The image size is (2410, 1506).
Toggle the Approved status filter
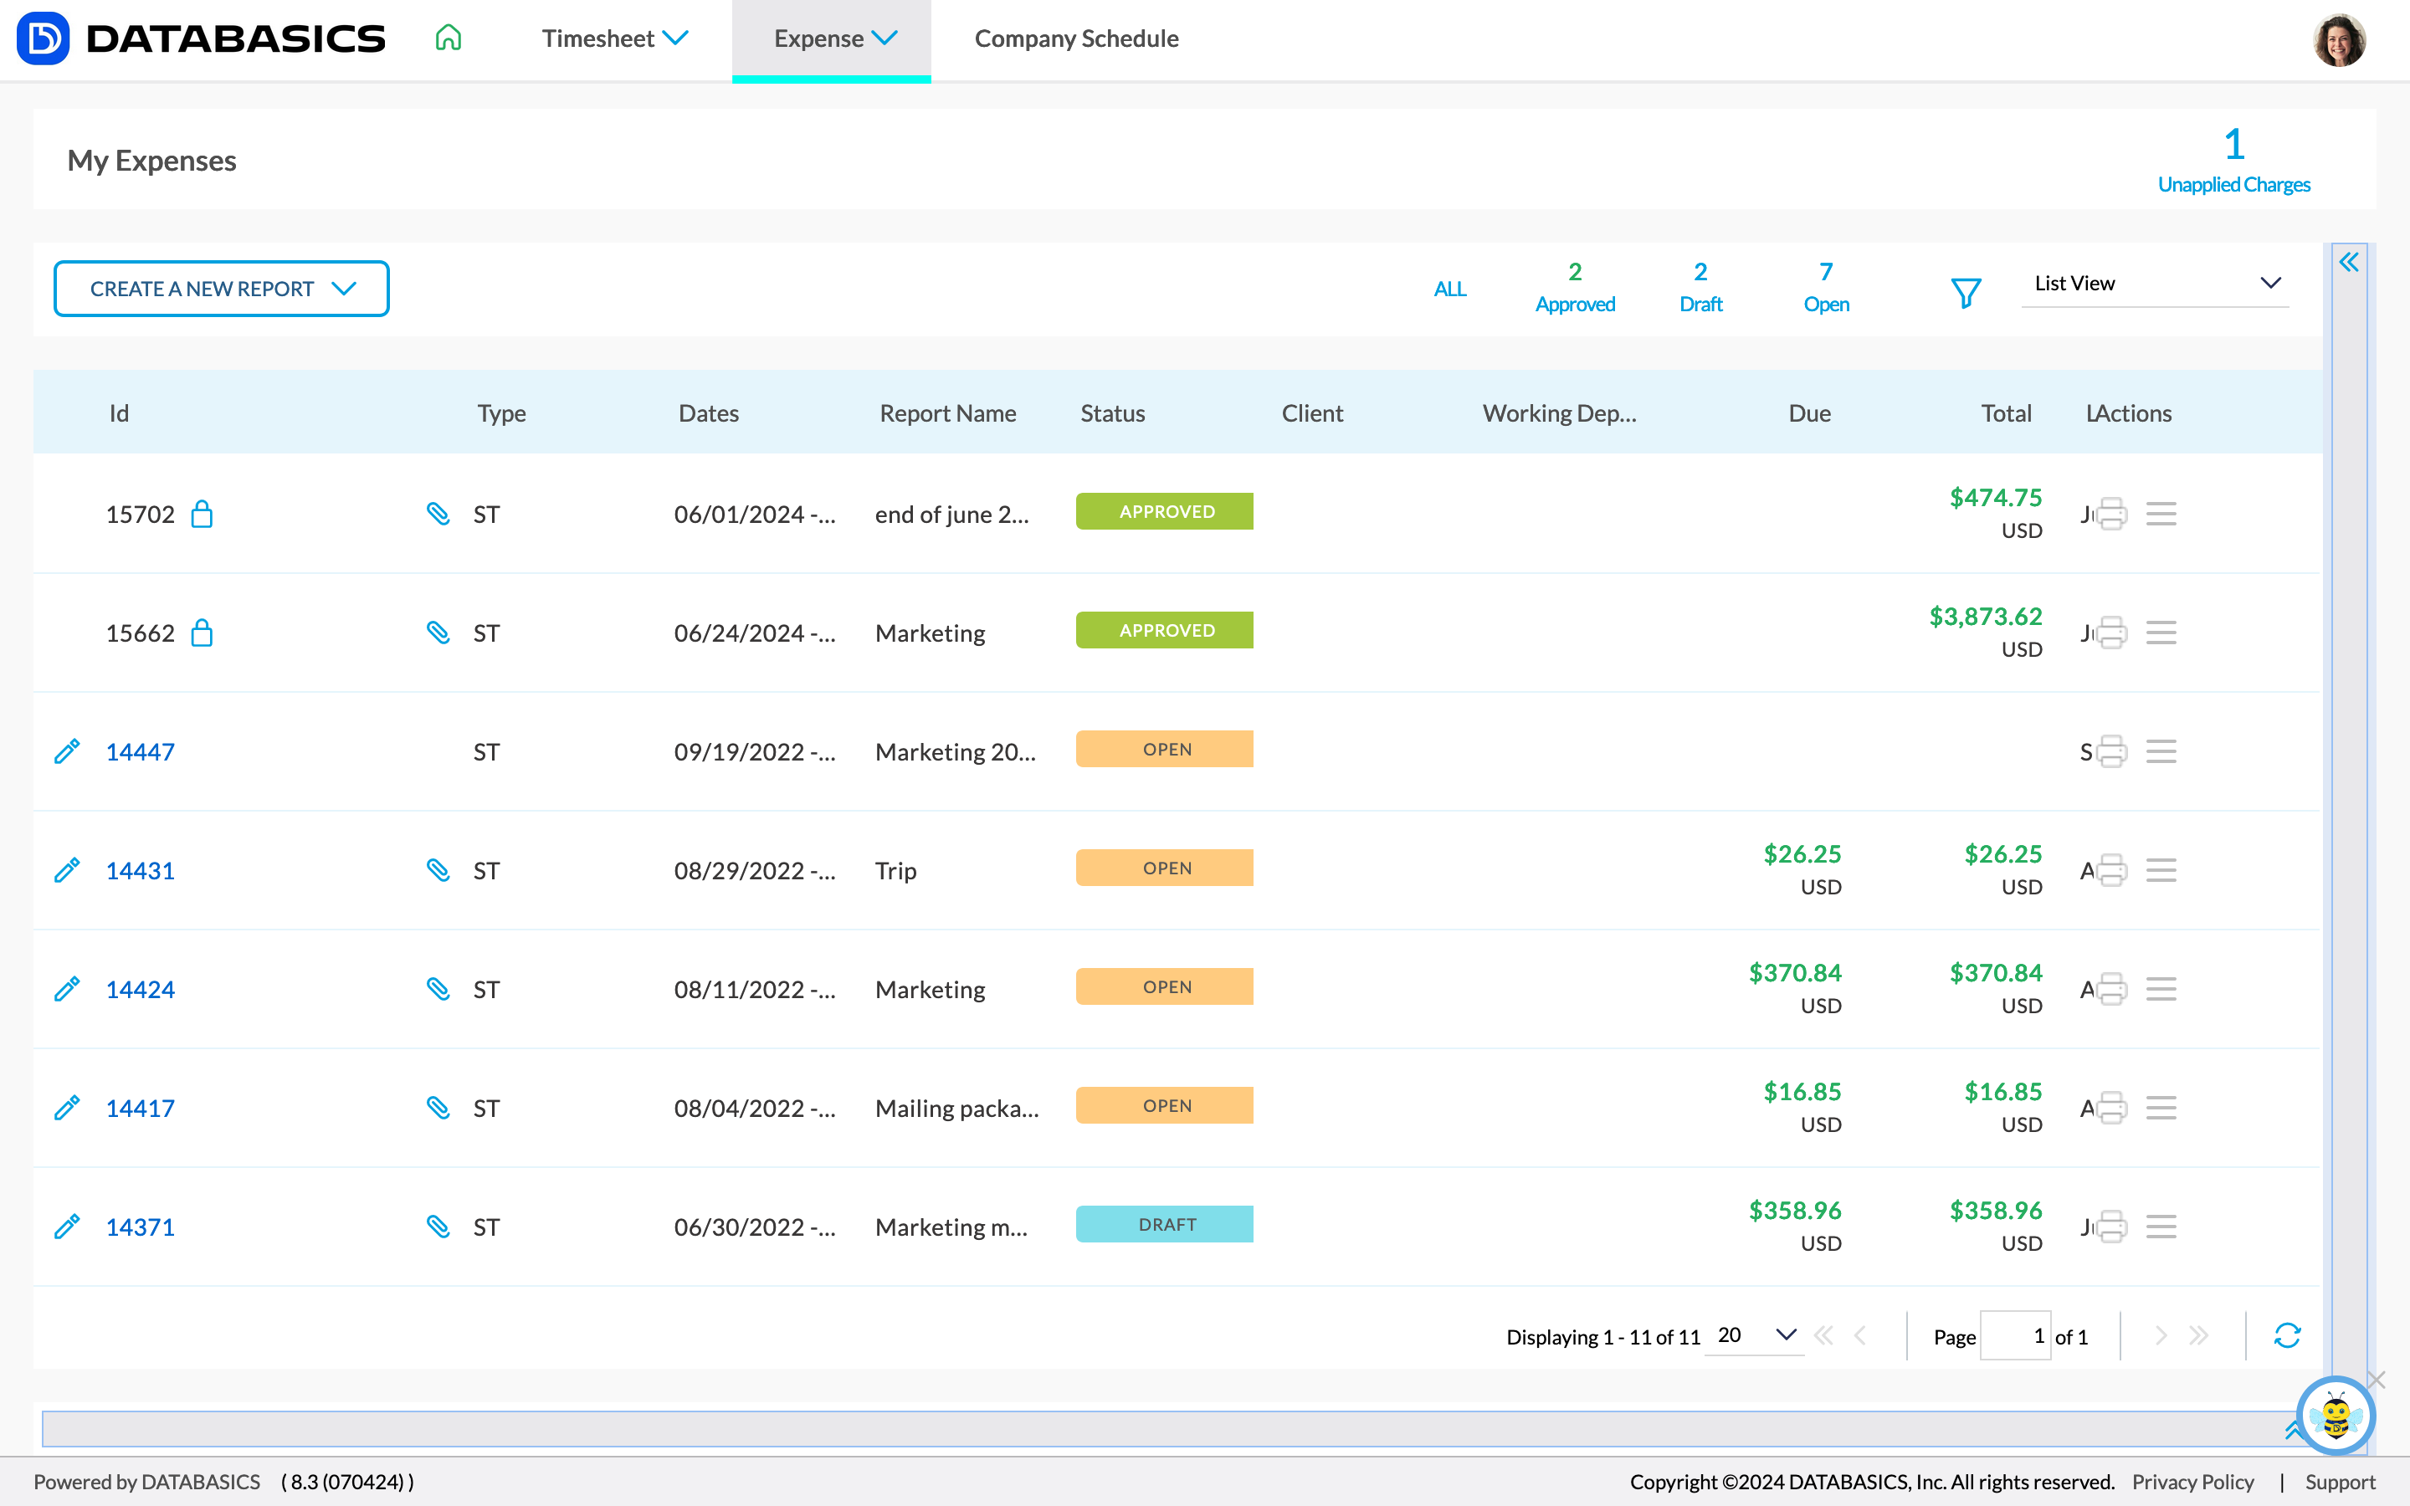(x=1575, y=288)
